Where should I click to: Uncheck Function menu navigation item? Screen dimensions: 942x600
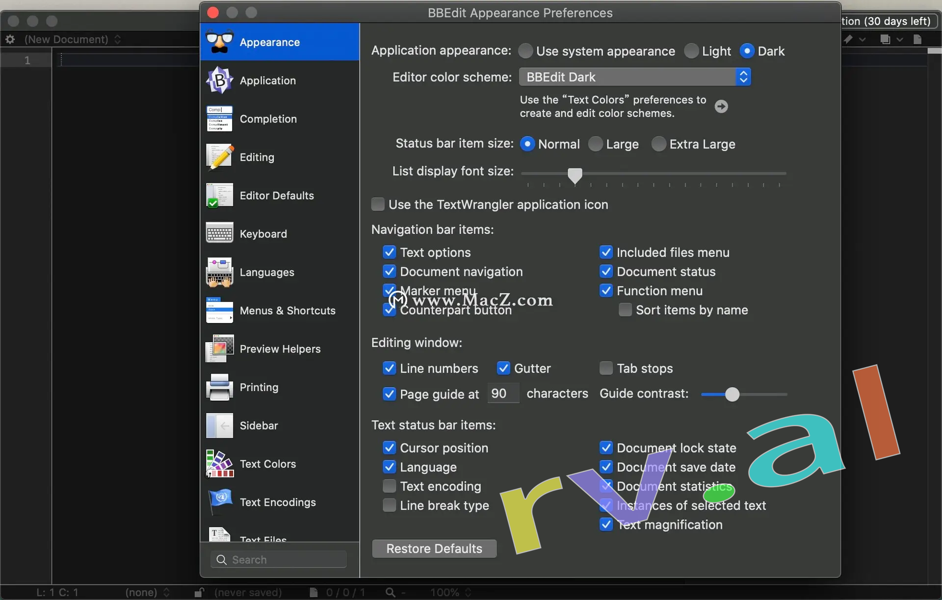(606, 291)
